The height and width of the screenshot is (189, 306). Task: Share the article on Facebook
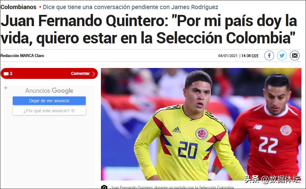[269, 56]
